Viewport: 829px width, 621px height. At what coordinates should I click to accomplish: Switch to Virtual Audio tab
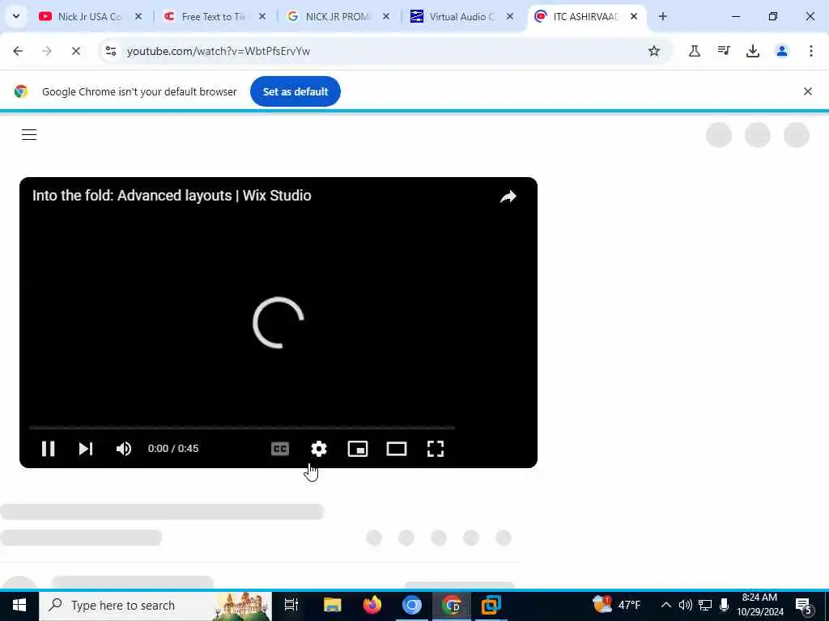[x=461, y=16]
